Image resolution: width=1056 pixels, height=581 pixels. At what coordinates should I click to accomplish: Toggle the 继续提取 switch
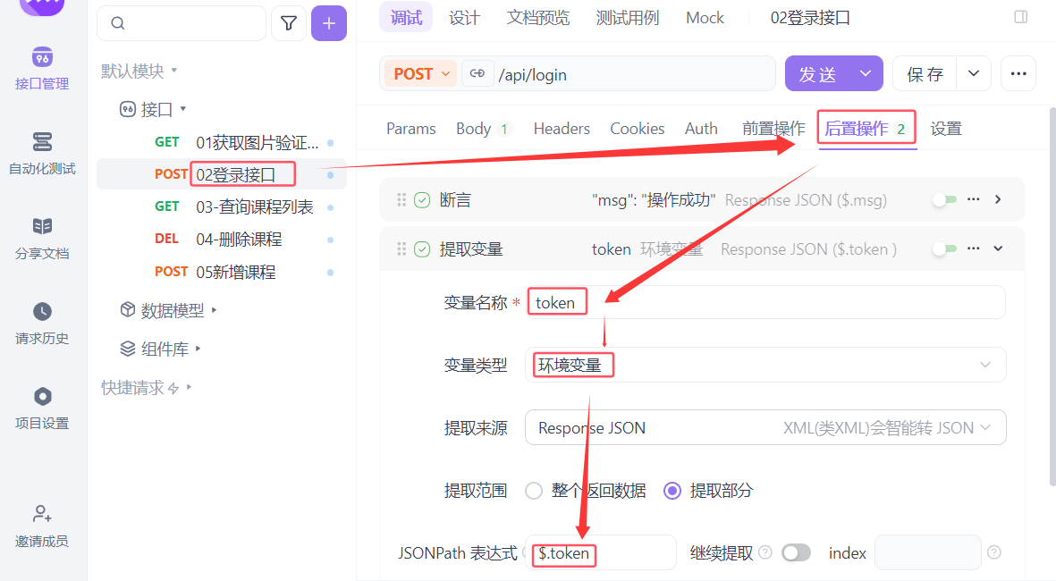pos(796,552)
